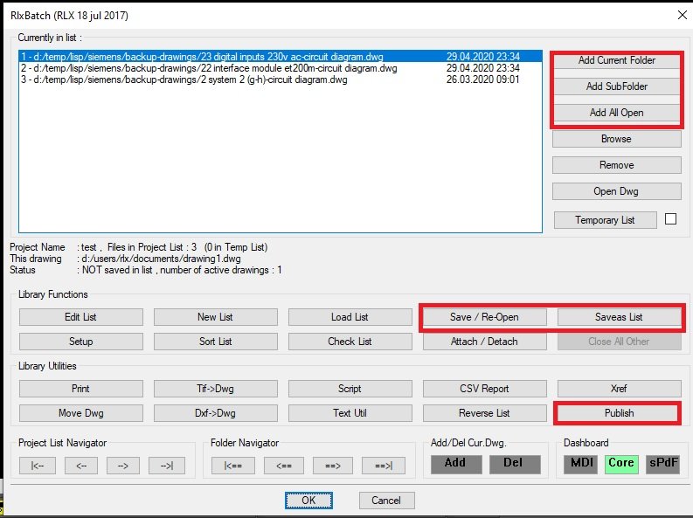
Task: Click Reverse List button
Action: (x=484, y=413)
